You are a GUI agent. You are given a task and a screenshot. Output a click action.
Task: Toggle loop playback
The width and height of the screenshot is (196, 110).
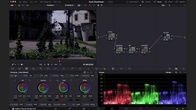[x=60, y=64]
